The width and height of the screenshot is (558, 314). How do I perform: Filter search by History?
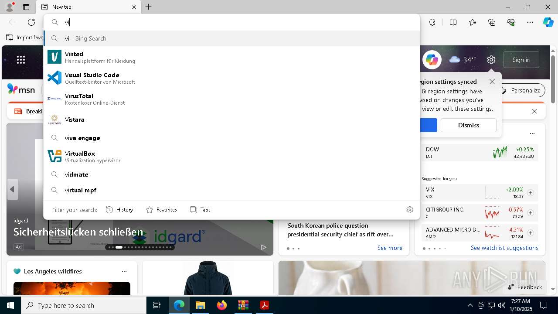119,210
